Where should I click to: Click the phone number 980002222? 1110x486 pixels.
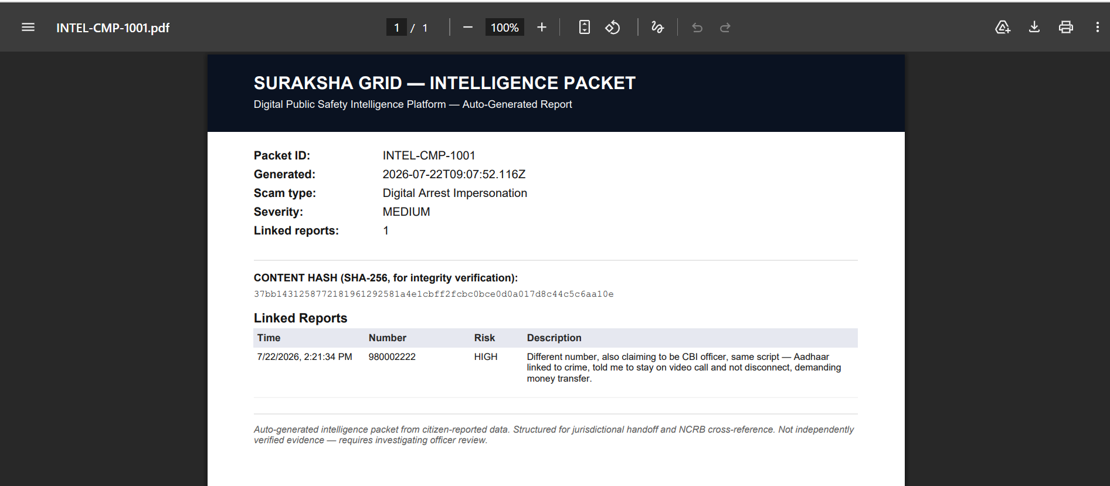[392, 356]
